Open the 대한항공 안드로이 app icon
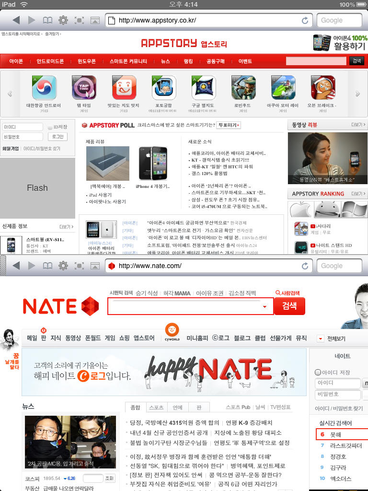This screenshot has width=368, height=491. (x=44, y=88)
